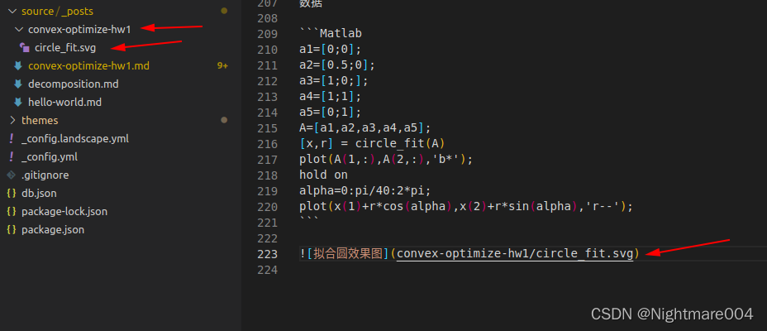The width and height of the screenshot is (767, 331).
Task: Click the image path convex-optimize-hw1/circle_fit.svg link
Action: (x=515, y=254)
